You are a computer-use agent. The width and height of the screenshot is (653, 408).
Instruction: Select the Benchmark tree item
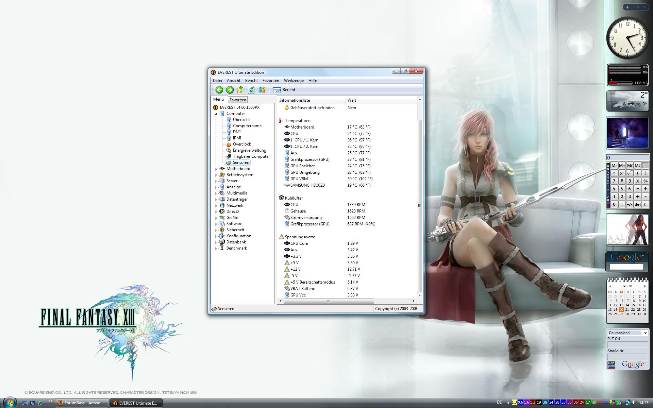click(236, 248)
